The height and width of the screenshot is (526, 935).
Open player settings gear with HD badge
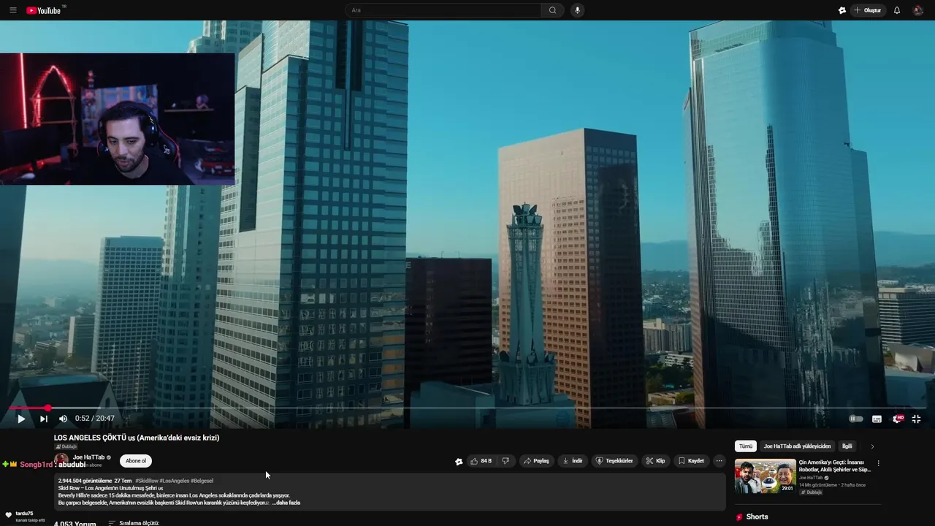click(x=898, y=419)
